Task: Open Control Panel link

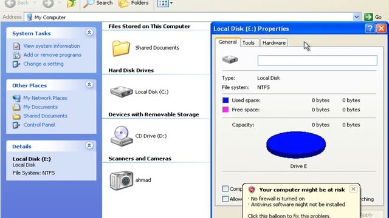Action: 39,125
